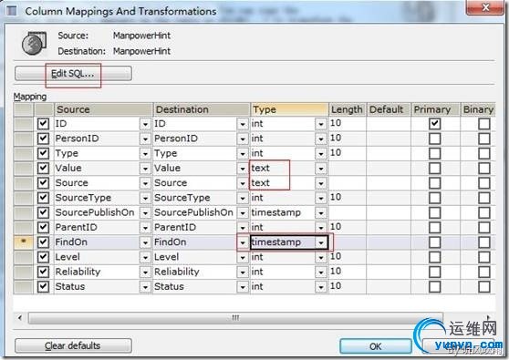Check Primary checkbox for FindOn row

click(x=435, y=242)
